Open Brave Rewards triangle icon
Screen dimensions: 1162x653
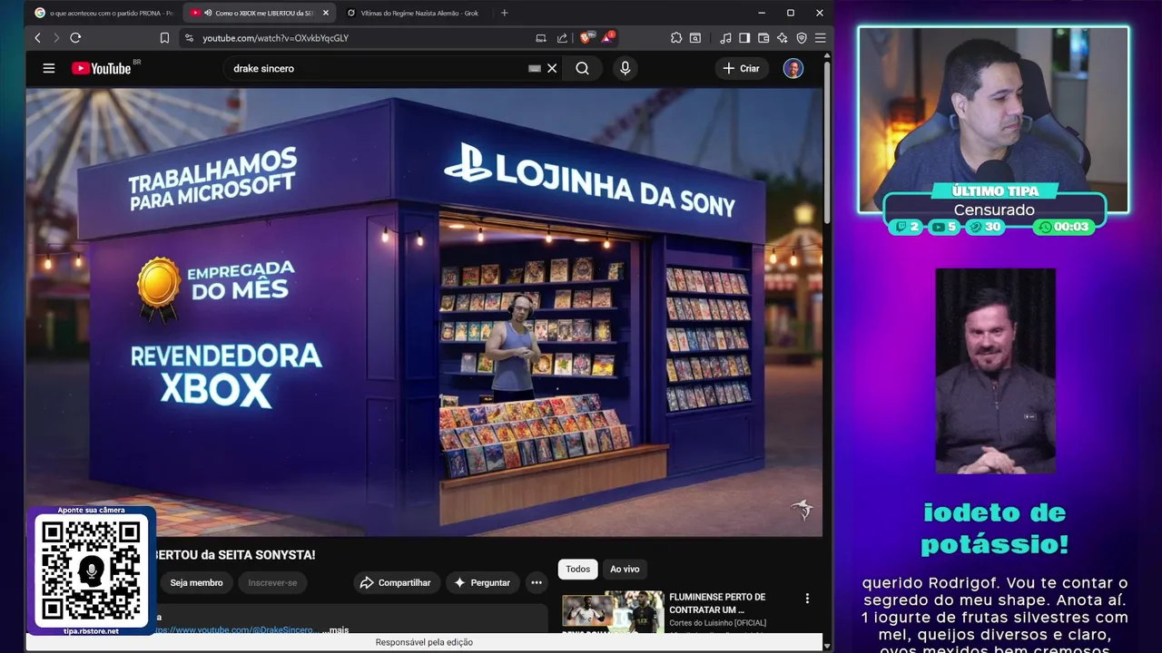(607, 37)
